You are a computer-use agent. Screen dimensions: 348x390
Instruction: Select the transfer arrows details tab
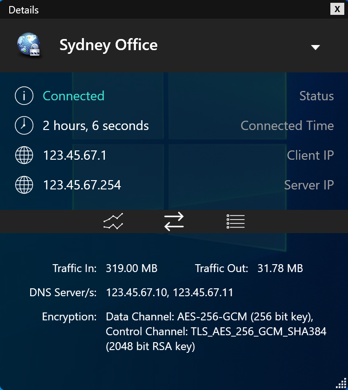174,222
